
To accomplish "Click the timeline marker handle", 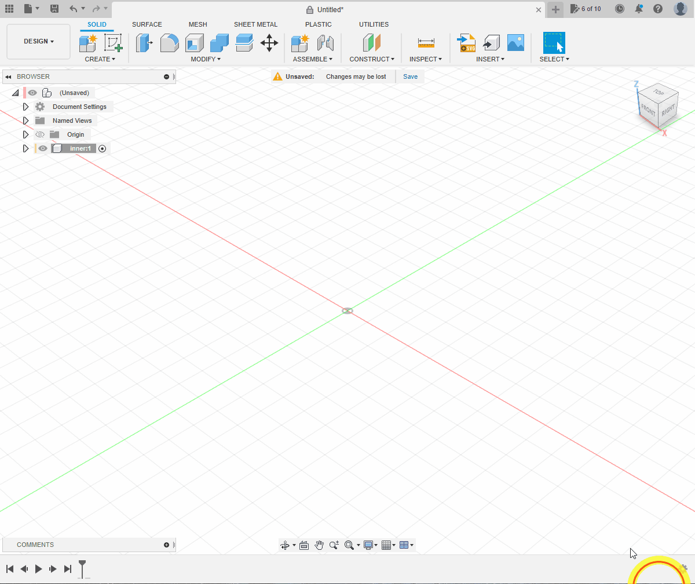I will 83,568.
